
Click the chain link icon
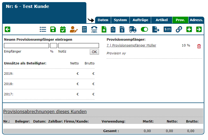click(x=179, y=29)
